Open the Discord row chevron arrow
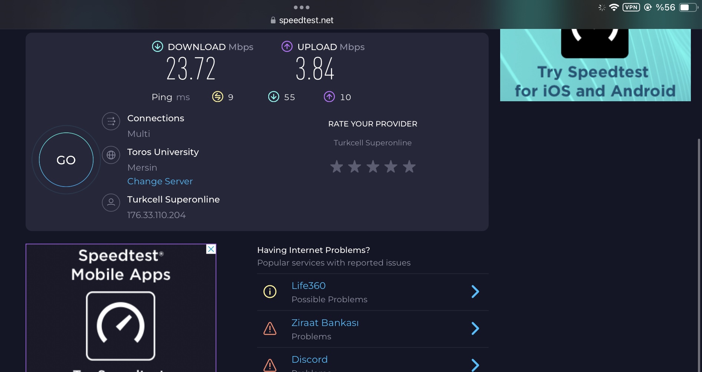Image resolution: width=702 pixels, height=372 pixels. (x=475, y=365)
